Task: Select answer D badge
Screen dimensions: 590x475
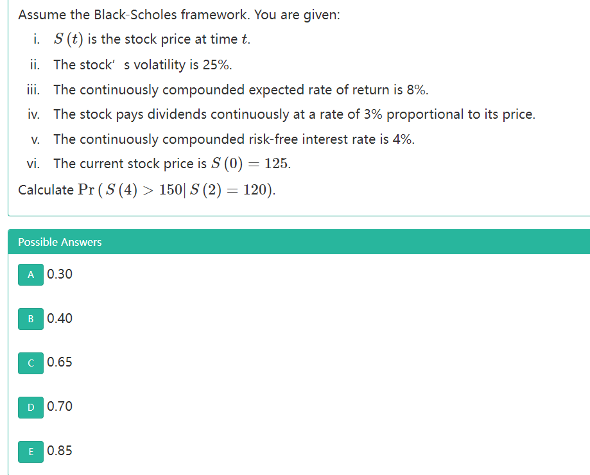Action: (x=30, y=407)
